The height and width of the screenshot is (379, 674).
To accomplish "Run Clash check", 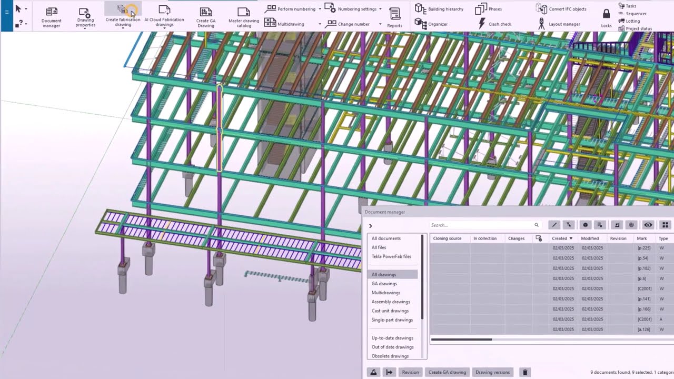I will tap(494, 24).
